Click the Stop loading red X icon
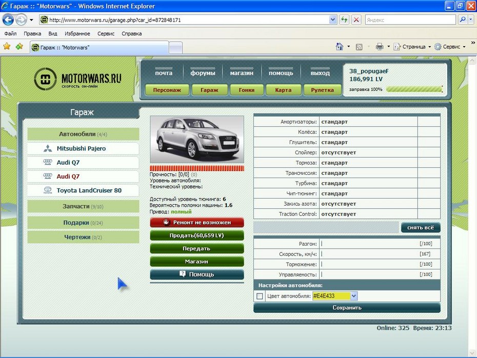 pos(356,20)
